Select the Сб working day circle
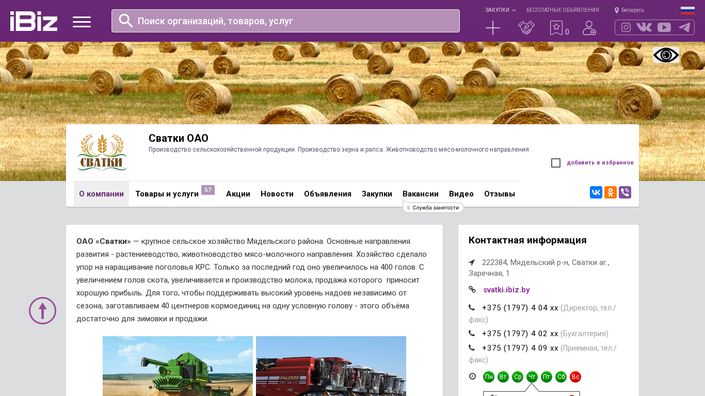Image resolution: width=705 pixels, height=396 pixels. [x=561, y=377]
